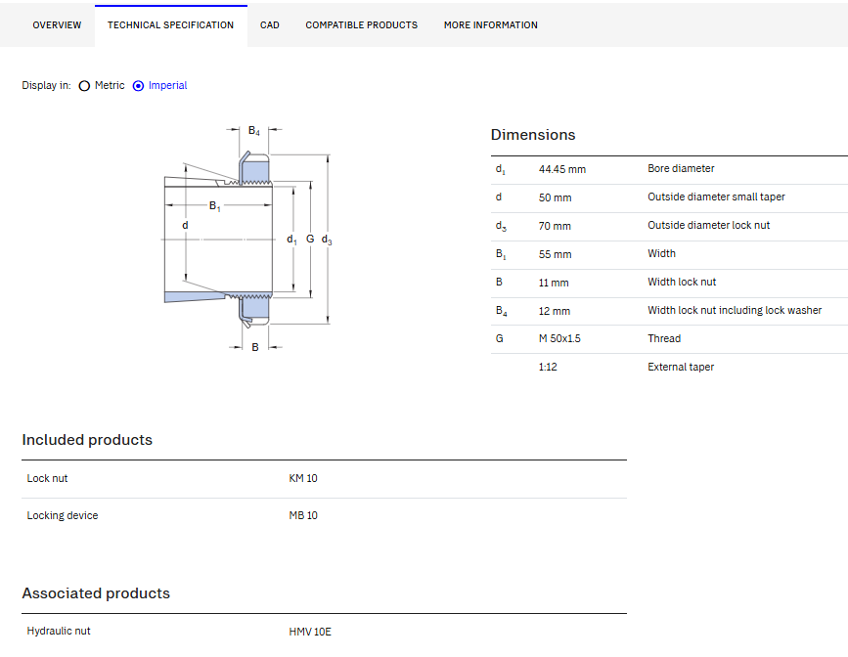Viewport: 848px width, 657px height.
Task: Open the MB 10 locking device link
Action: pos(303,516)
